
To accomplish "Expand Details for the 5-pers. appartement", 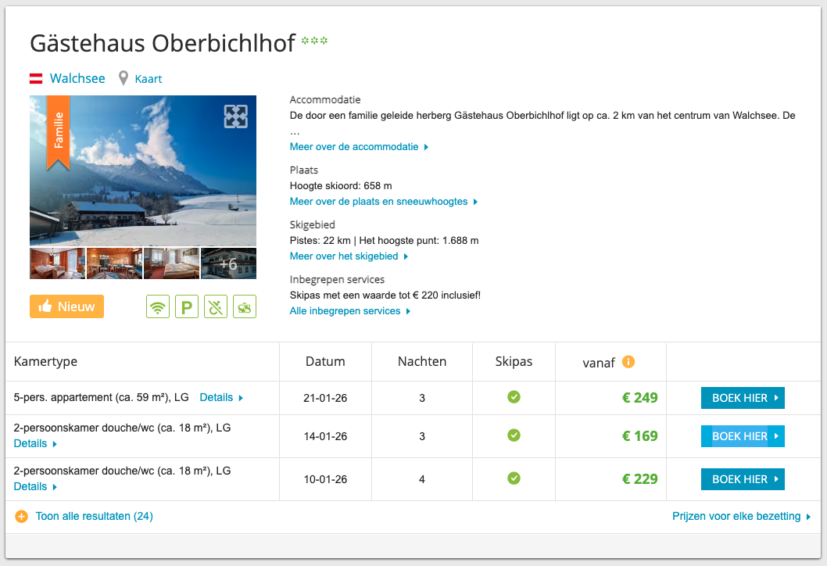I will (x=221, y=397).
